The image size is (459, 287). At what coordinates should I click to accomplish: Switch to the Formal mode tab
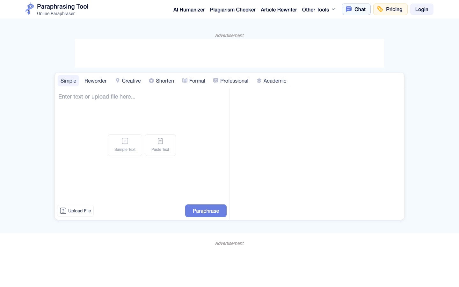tap(193, 81)
